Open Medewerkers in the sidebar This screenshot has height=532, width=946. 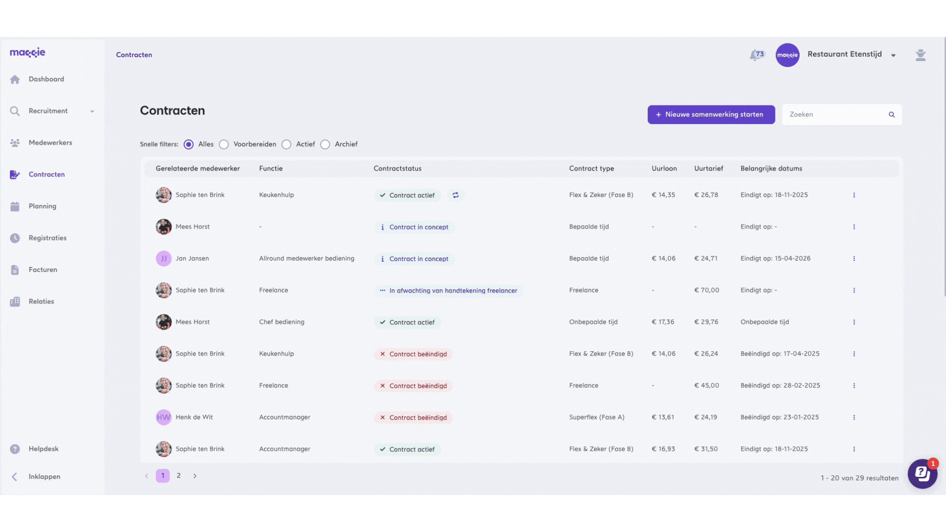(x=50, y=143)
